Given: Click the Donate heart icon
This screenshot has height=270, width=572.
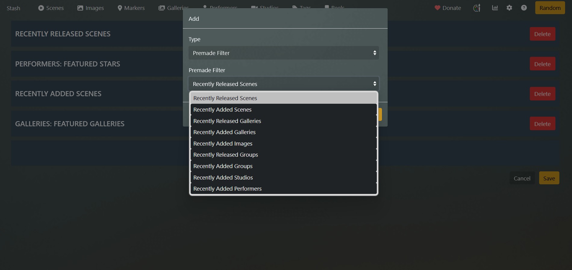Looking at the screenshot, I should 437,8.
